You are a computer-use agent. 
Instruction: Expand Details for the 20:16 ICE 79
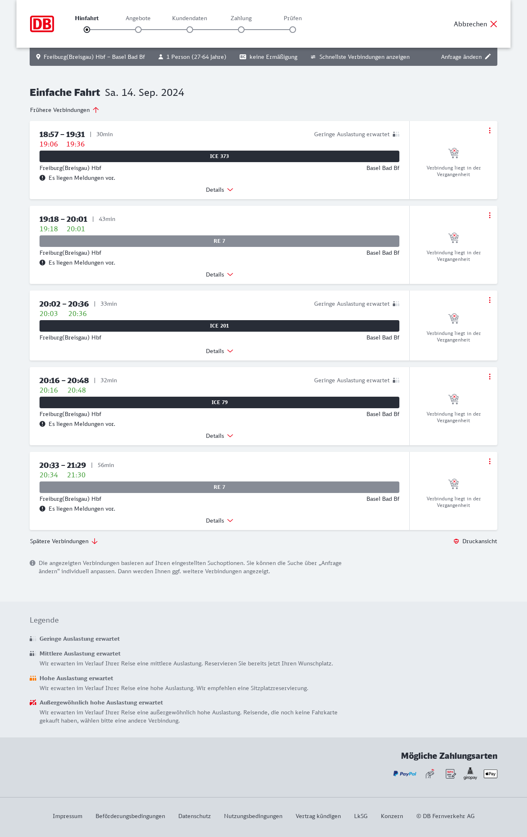pos(219,436)
